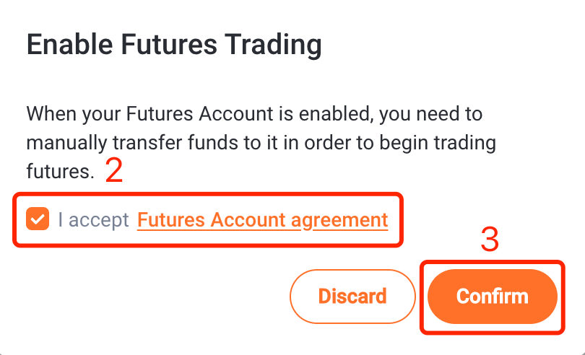
Task: Toggle acceptance of the Futures agreement
Action: 38,219
